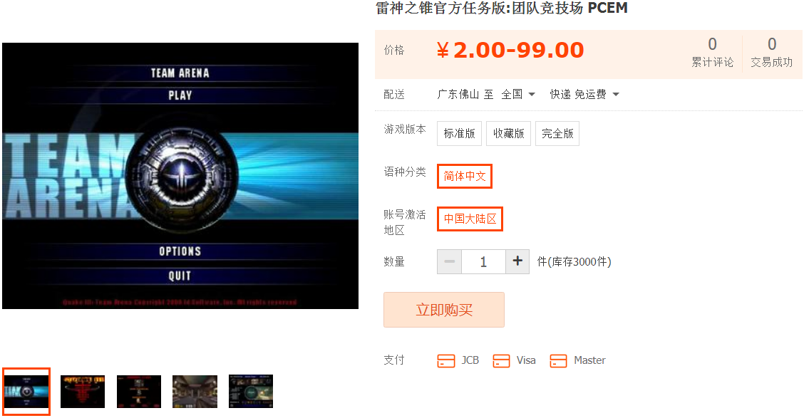Viewport: 804px width, 418px height.
Task: Select the 收藏版 game version option
Action: tap(508, 134)
